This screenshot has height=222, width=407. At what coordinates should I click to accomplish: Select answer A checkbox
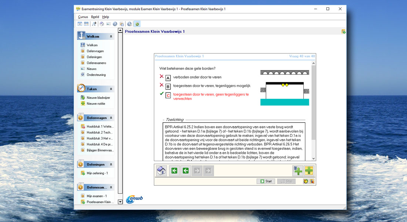click(168, 78)
